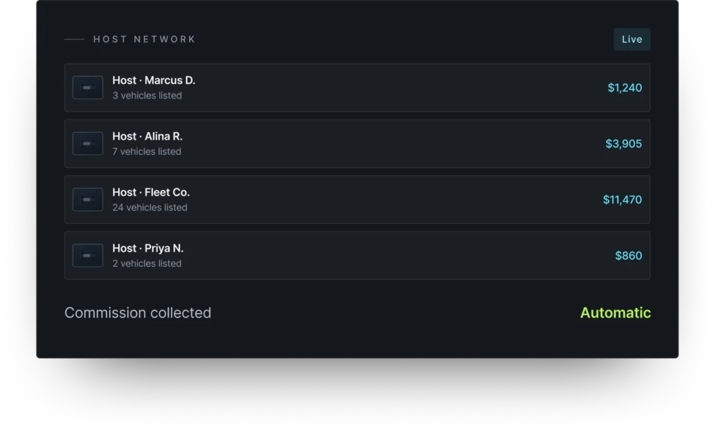Click the HOST NETWORK heading
This screenshot has height=431, width=715.
coord(145,39)
